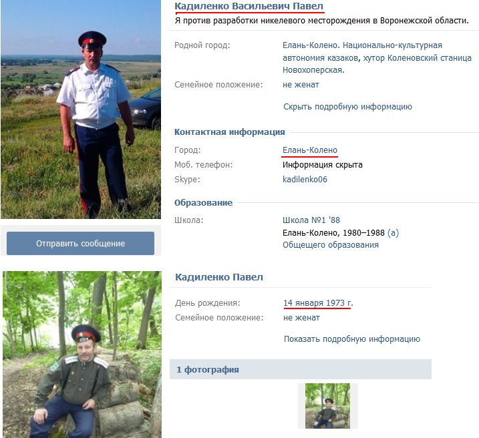This screenshot has height=438, width=479.
Task: Open the 'Кадиленко Васильевич Павел' profile name
Action: 249,6
